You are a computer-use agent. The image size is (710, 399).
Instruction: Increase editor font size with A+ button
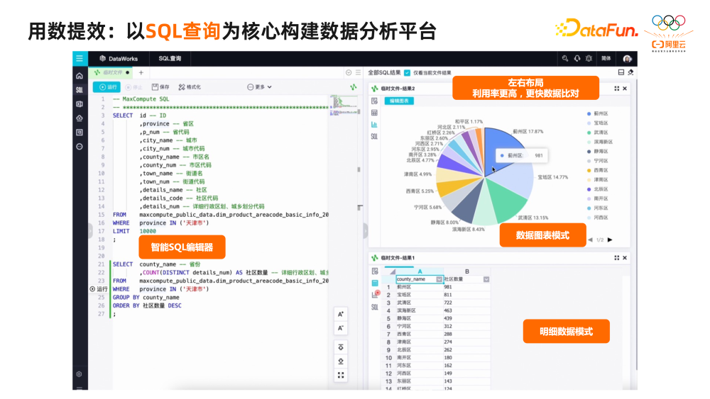pyautogui.click(x=341, y=314)
